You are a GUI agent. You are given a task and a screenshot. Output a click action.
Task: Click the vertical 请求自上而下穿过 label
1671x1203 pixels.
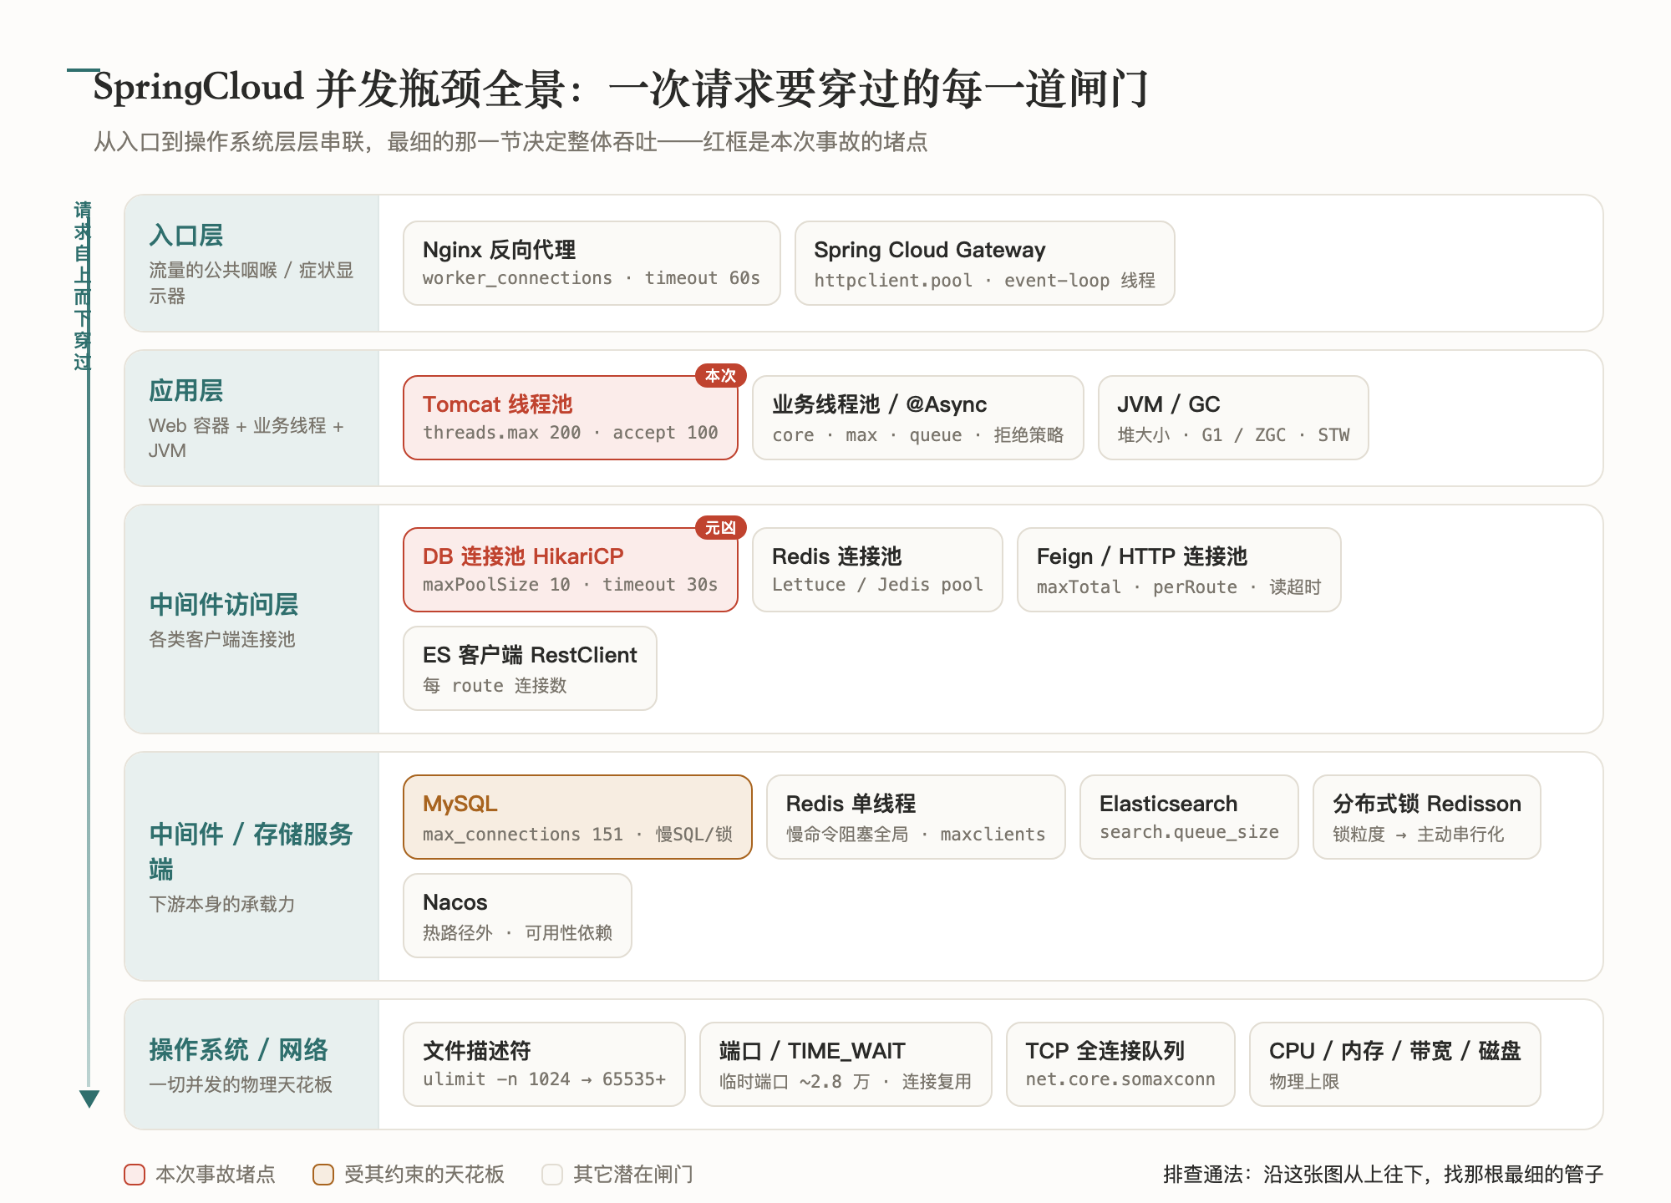coord(82,286)
